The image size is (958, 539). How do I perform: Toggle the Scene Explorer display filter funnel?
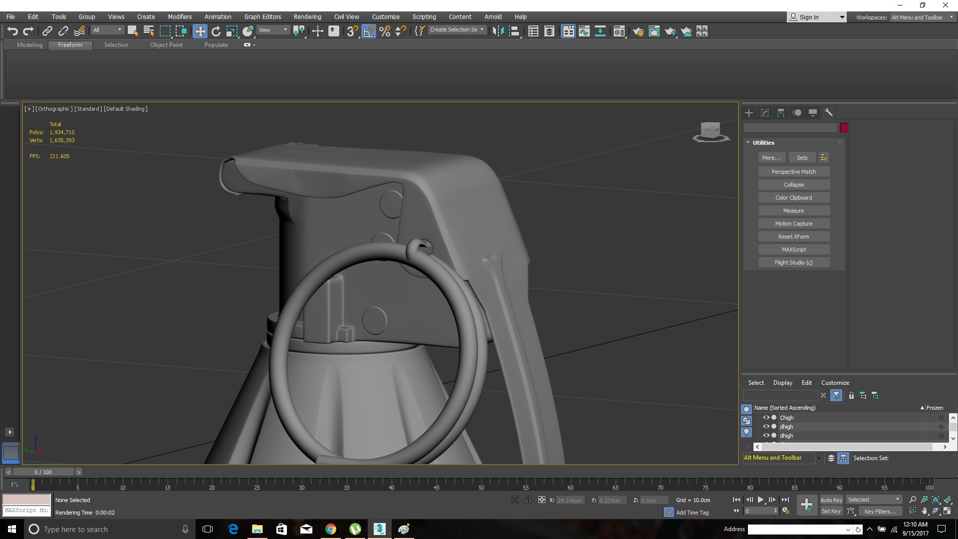pyautogui.click(x=837, y=396)
